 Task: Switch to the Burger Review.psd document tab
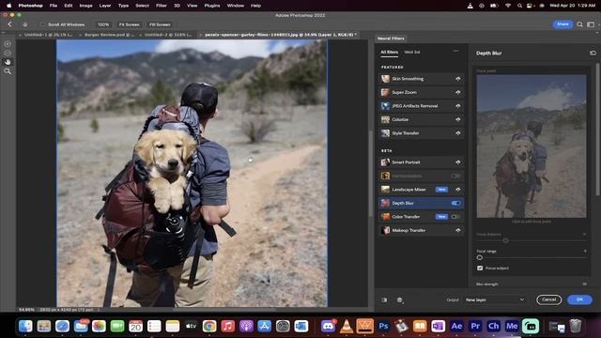pyautogui.click(x=109, y=35)
